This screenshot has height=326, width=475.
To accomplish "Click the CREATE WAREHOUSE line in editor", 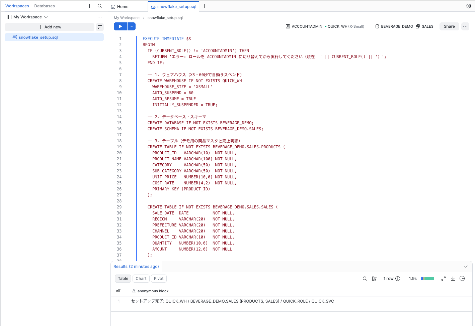I will 194,81.
